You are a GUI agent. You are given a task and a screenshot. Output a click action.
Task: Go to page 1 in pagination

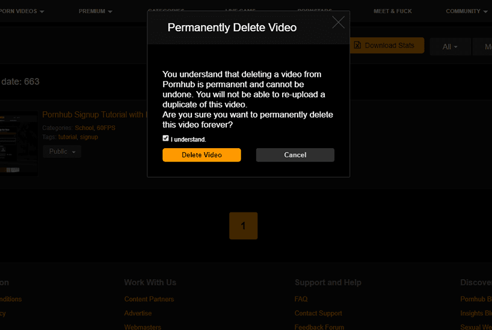point(243,226)
